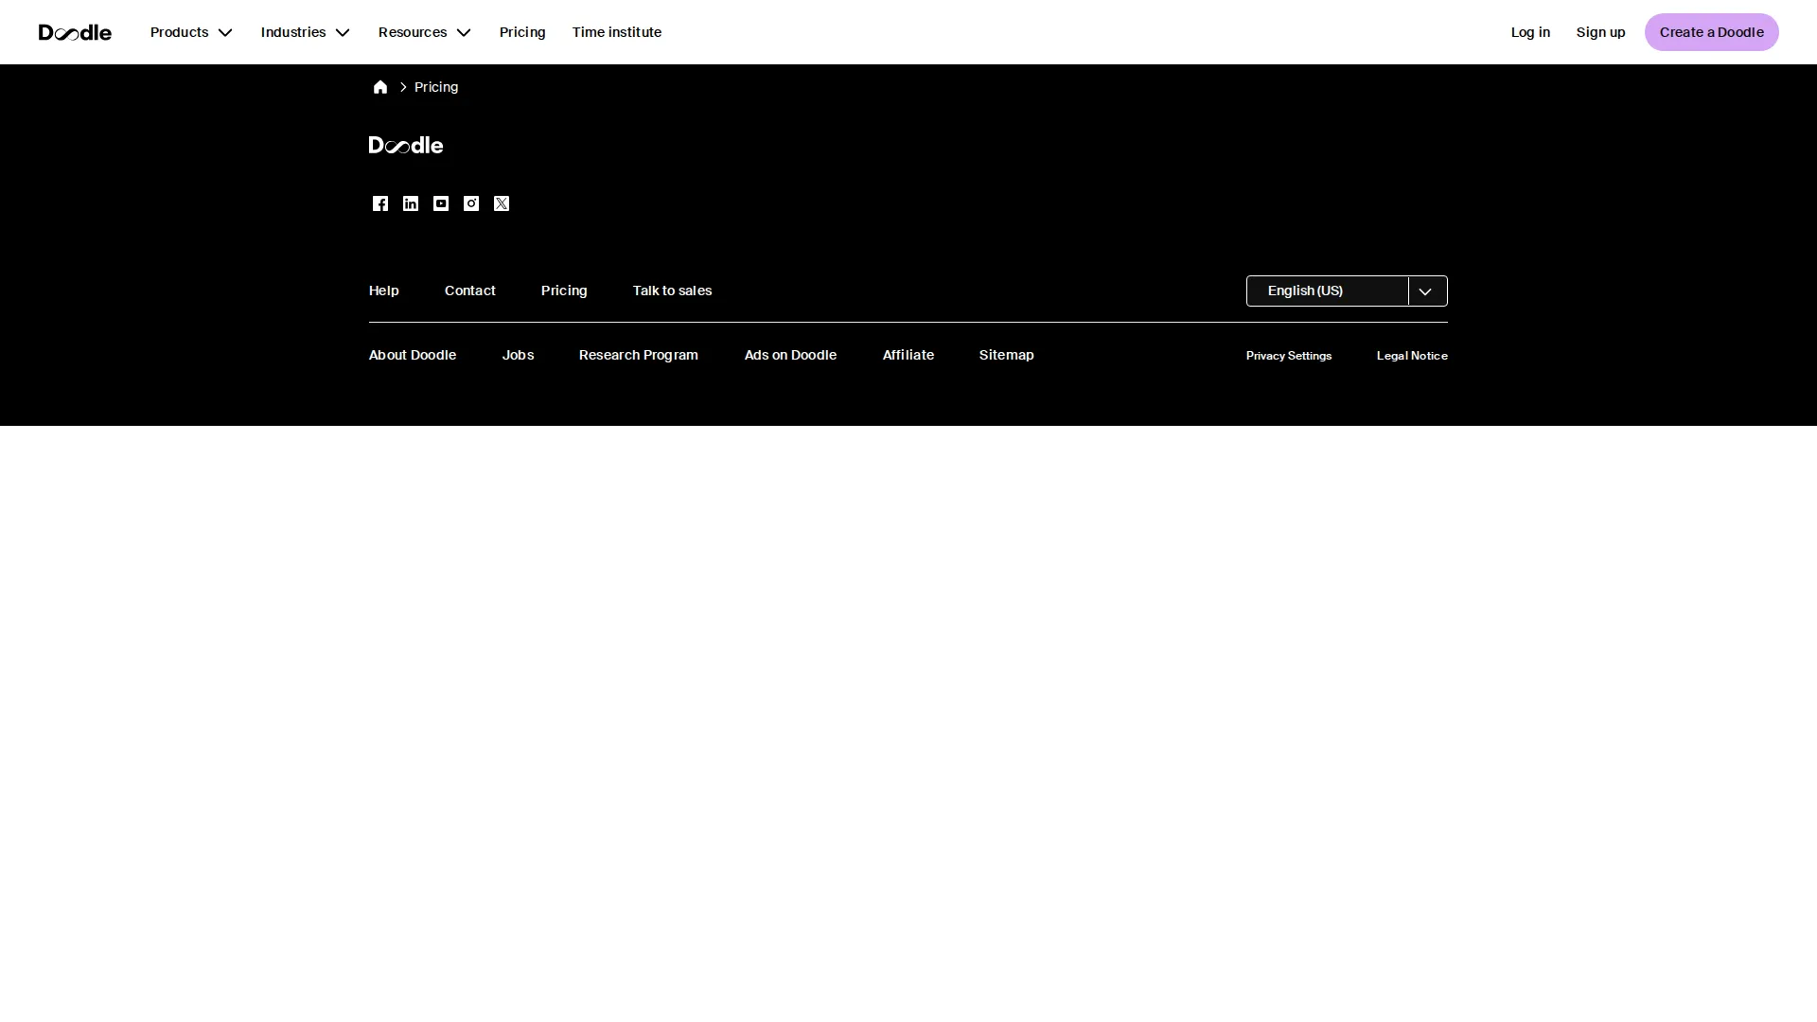Click the home icon in the breadcrumb

[x=380, y=86]
